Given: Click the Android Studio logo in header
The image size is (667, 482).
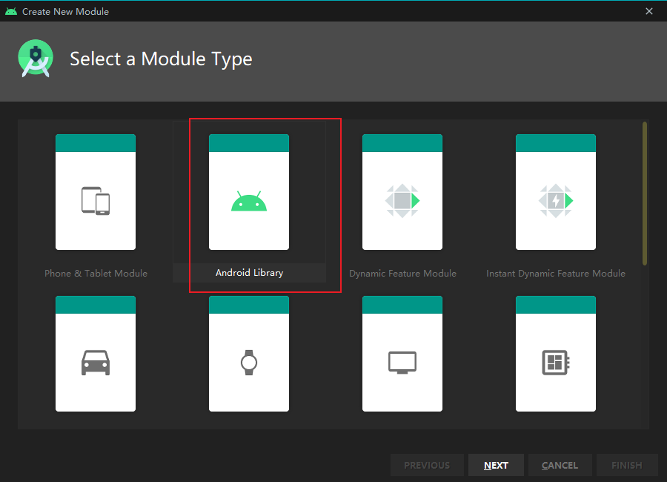Looking at the screenshot, I should (36, 59).
